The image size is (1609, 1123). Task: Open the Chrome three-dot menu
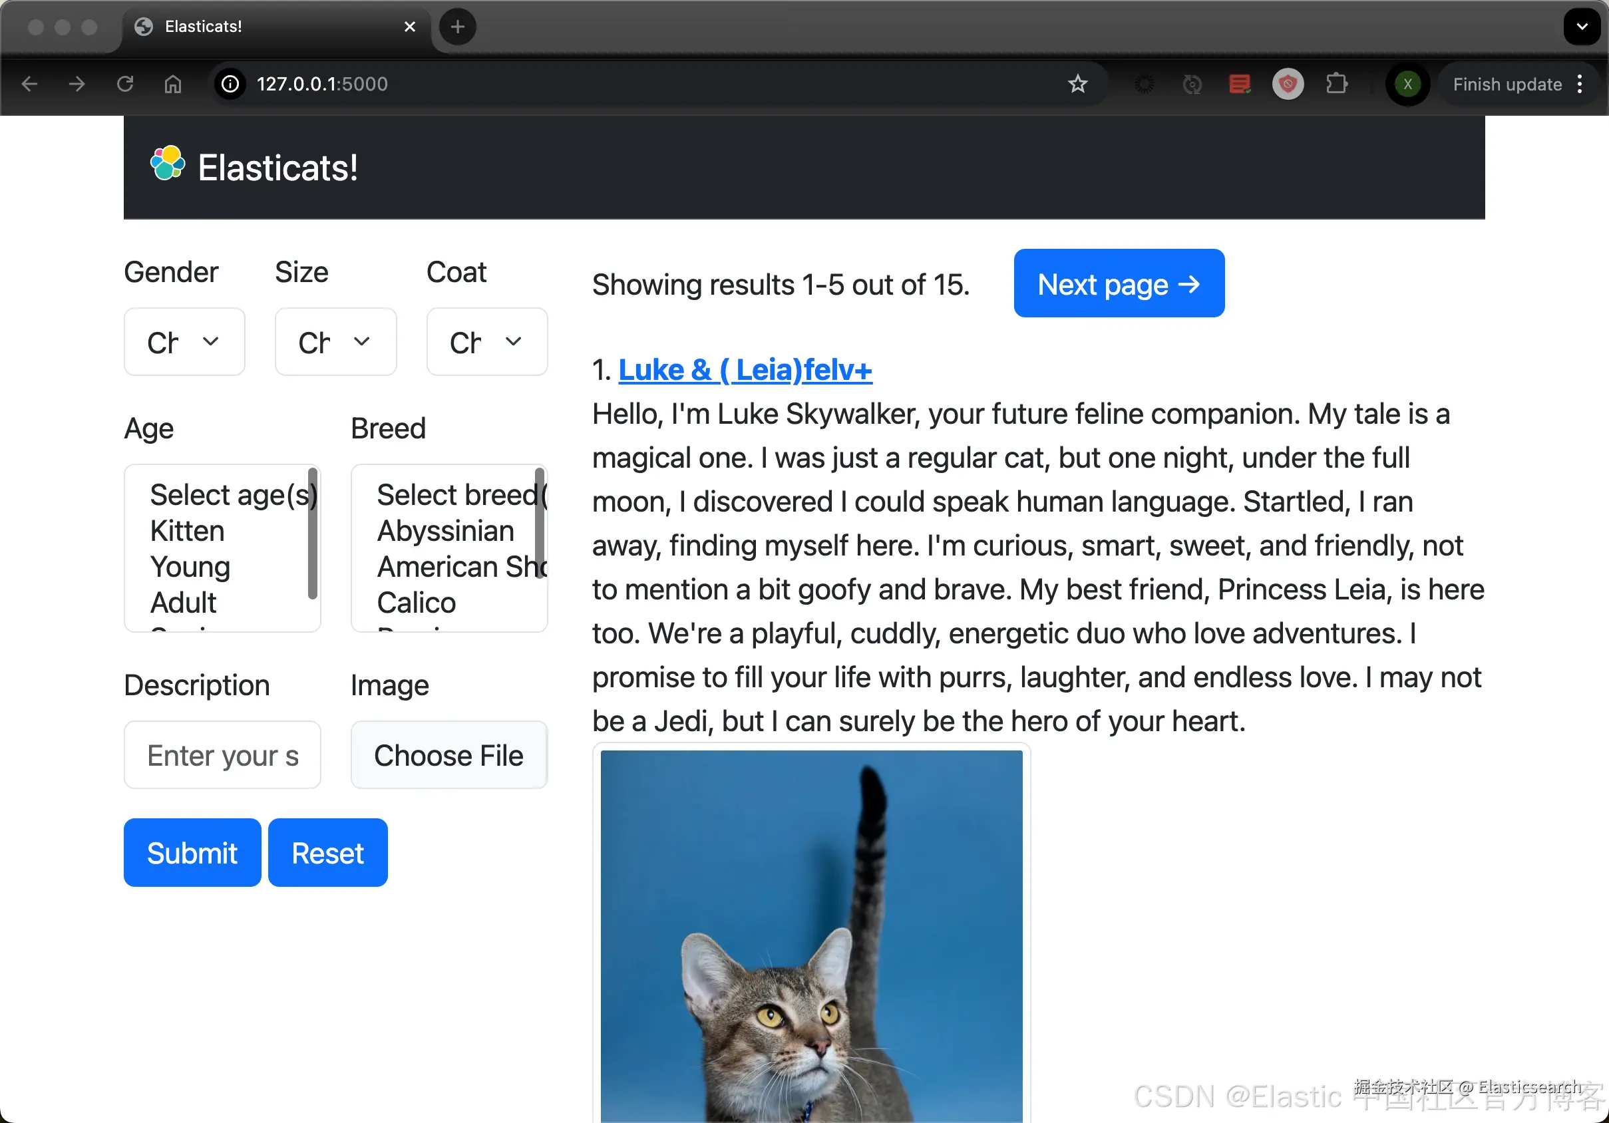click(x=1580, y=84)
